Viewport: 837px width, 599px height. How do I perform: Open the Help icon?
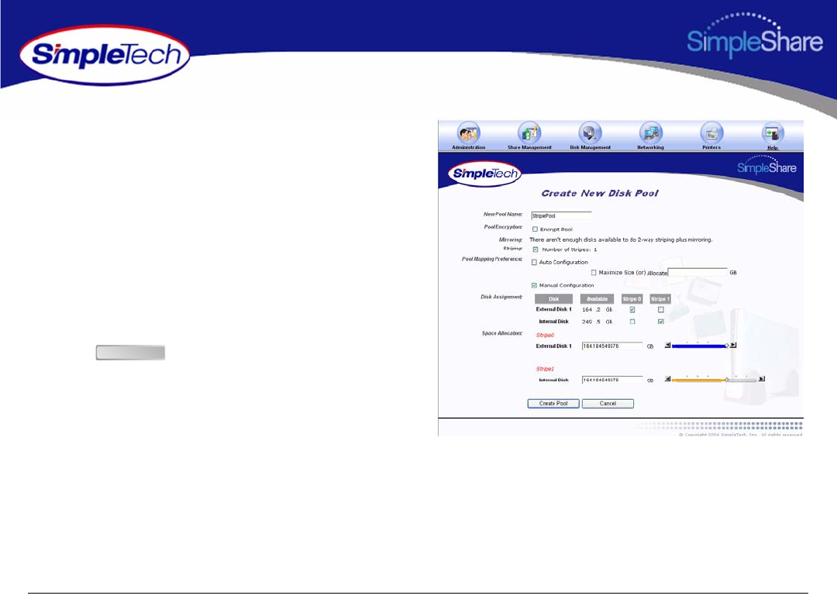[x=773, y=133]
